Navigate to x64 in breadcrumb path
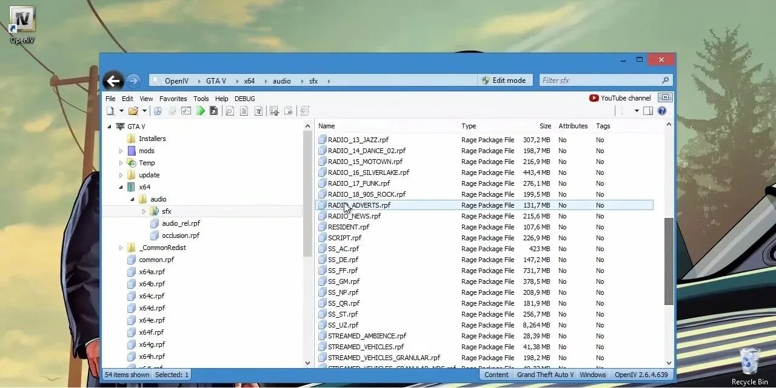Viewport: 776px width, 388px height. (249, 81)
